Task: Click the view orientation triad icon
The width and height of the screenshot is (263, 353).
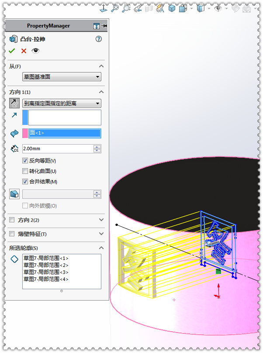Action: (104, 9)
